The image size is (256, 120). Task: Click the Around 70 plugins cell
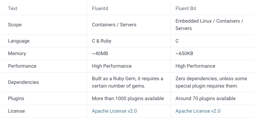[x=205, y=99]
